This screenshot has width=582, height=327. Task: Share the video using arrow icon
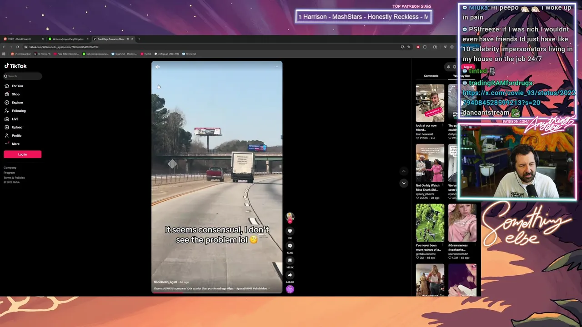click(x=290, y=275)
